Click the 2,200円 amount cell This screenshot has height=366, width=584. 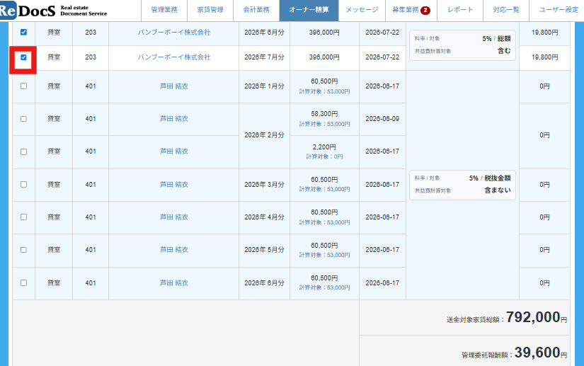(x=324, y=152)
